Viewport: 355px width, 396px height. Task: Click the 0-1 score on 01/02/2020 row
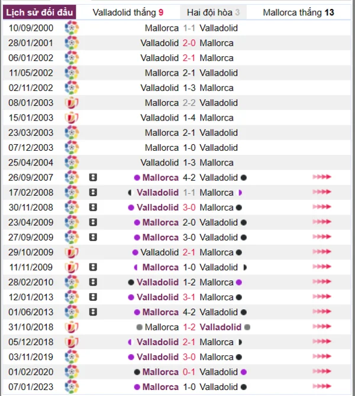[189, 372]
